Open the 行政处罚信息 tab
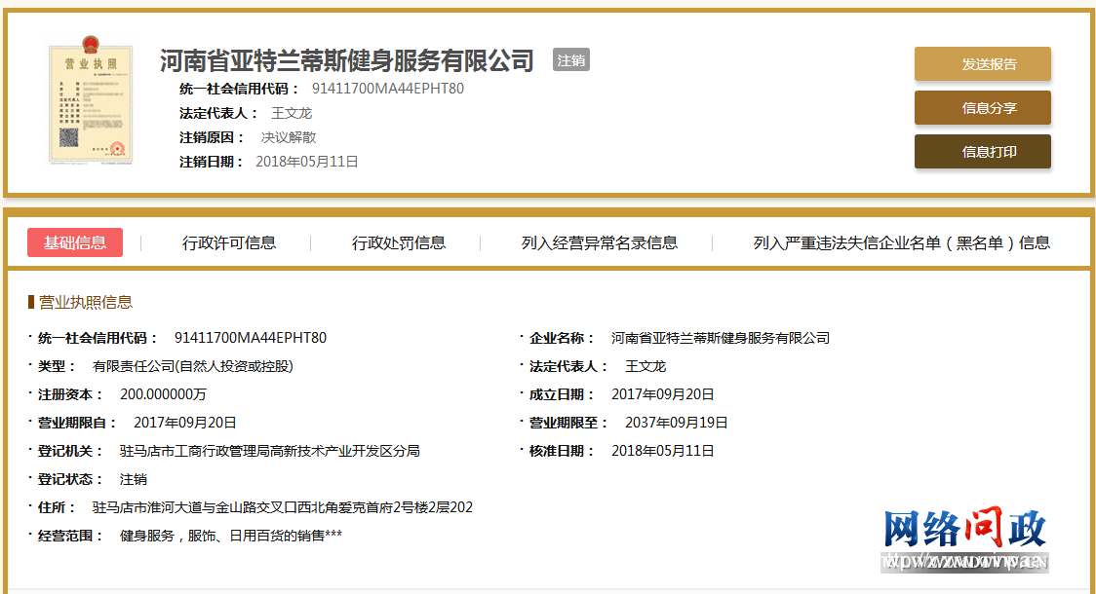This screenshot has height=594, width=1096. pyautogui.click(x=399, y=242)
